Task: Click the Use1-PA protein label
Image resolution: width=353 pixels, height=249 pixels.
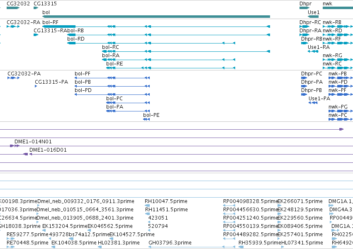Action: click(319, 99)
